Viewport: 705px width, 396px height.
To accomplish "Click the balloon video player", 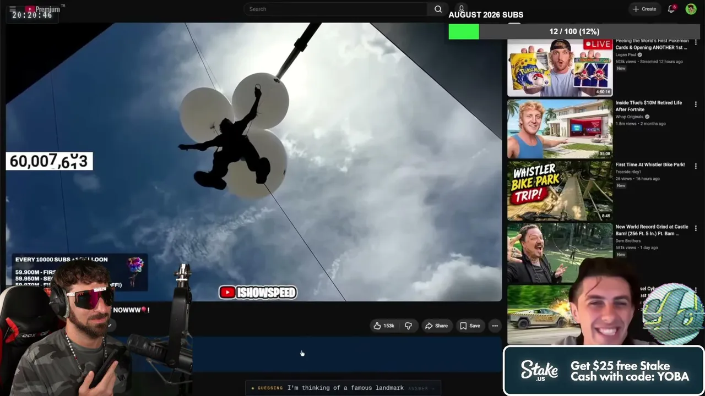I will coord(254,162).
